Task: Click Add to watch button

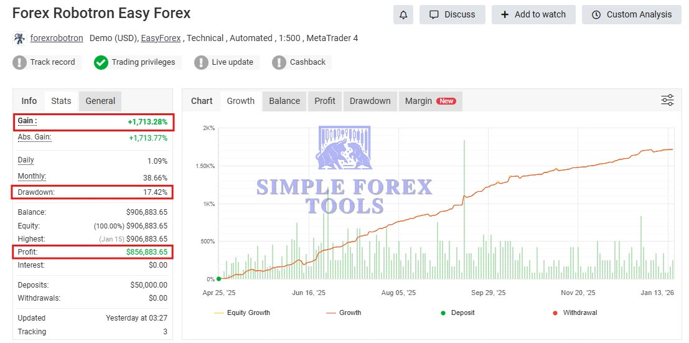Action: point(533,14)
